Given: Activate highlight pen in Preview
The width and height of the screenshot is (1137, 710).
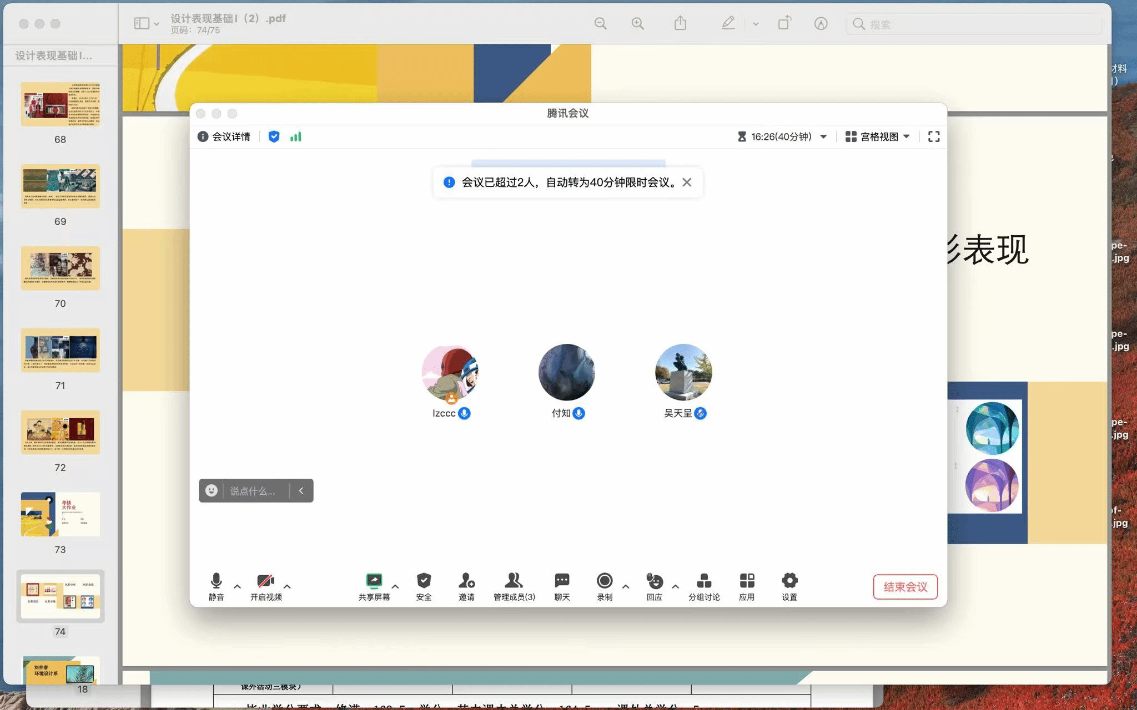Looking at the screenshot, I should click(x=728, y=23).
